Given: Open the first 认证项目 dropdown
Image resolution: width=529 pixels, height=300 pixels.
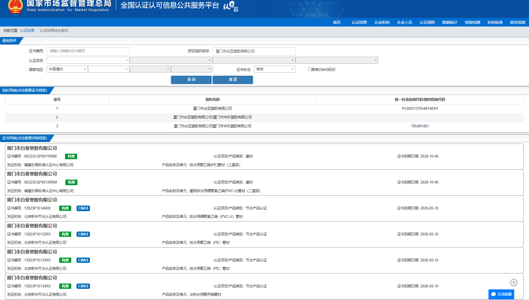Looking at the screenshot, I should [x=88, y=60].
